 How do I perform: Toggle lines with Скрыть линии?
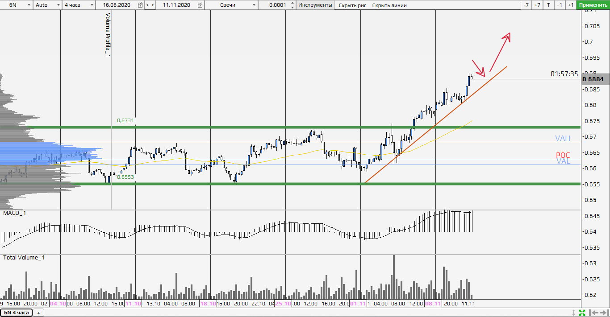pyautogui.click(x=389, y=5)
